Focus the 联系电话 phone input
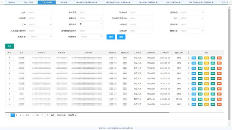 pos(141,12)
